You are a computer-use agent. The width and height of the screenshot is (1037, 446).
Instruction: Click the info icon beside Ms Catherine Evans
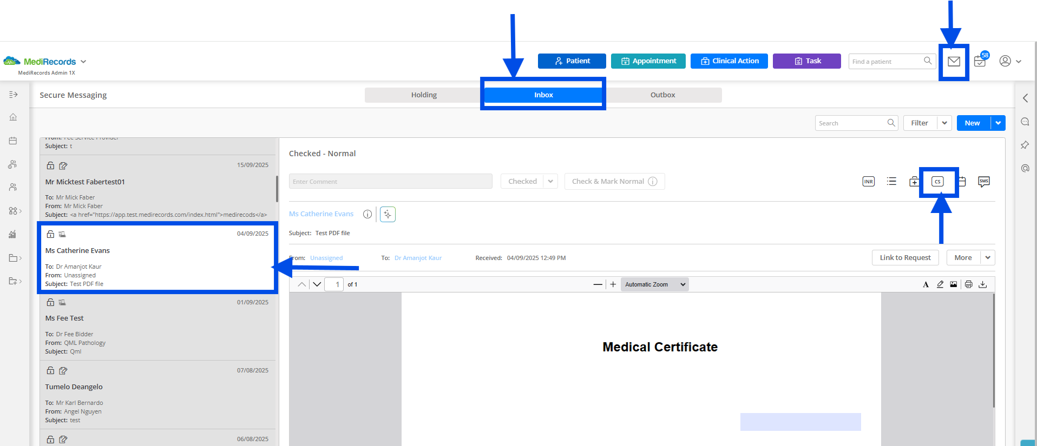(x=367, y=214)
